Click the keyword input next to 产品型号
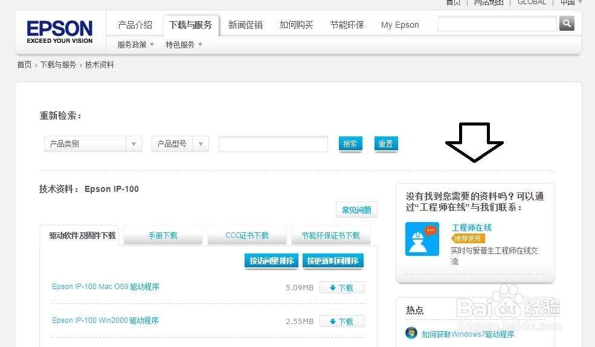This screenshot has width=595, height=347. coord(273,144)
